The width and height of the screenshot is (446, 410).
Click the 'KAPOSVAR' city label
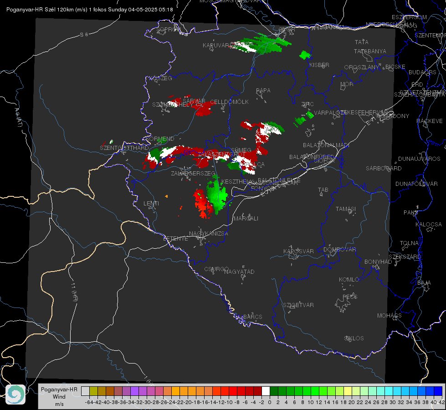click(x=298, y=251)
